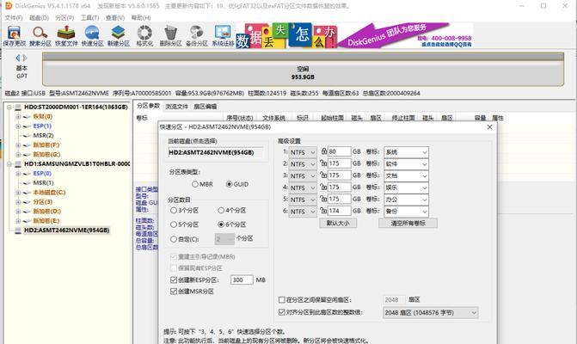Enable reserve free sectors between partitions
Screen dimensions: 577x344
(282, 300)
